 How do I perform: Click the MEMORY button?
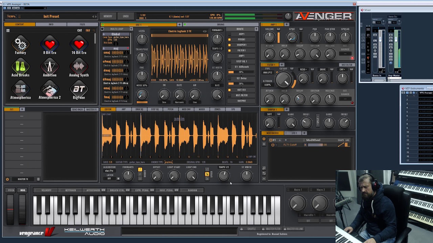point(108,16)
